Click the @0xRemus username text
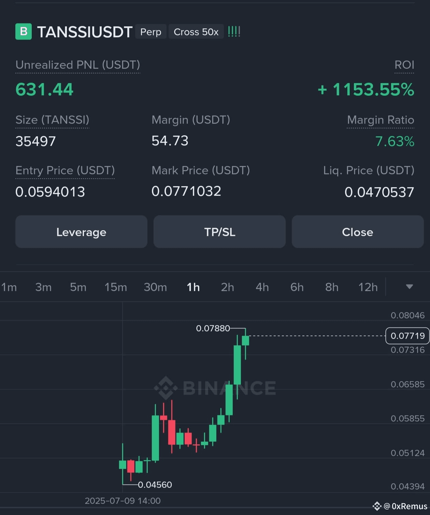This screenshot has height=515, width=430. [405, 506]
